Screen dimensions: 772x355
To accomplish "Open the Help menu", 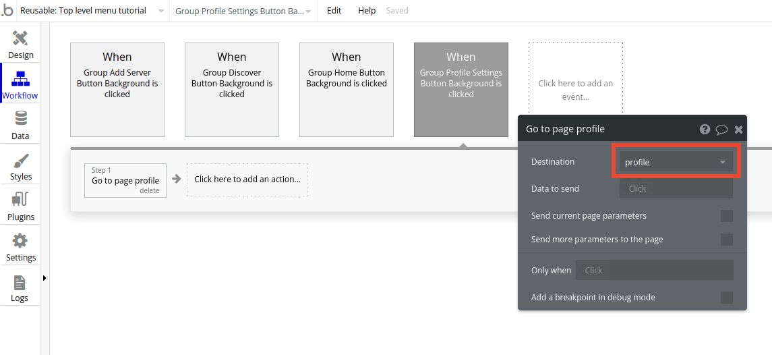I will click(x=367, y=11).
